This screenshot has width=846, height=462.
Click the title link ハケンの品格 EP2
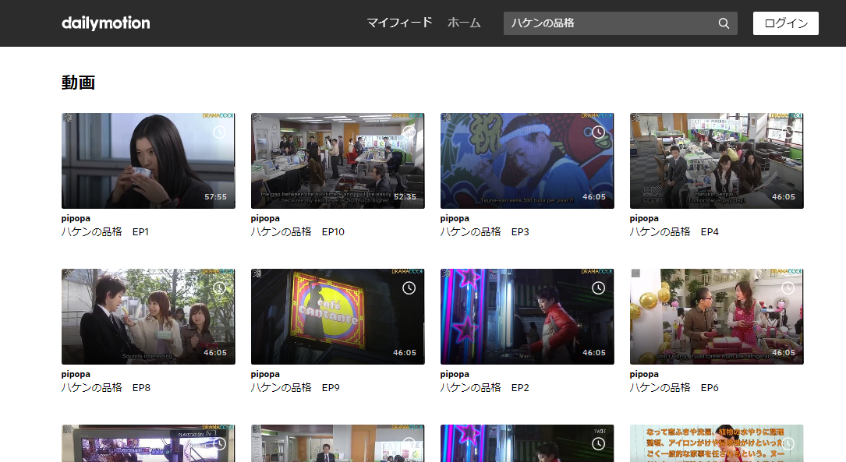(x=484, y=388)
